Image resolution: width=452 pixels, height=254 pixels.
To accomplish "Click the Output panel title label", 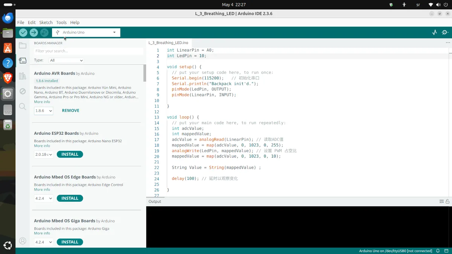I will coord(155,201).
